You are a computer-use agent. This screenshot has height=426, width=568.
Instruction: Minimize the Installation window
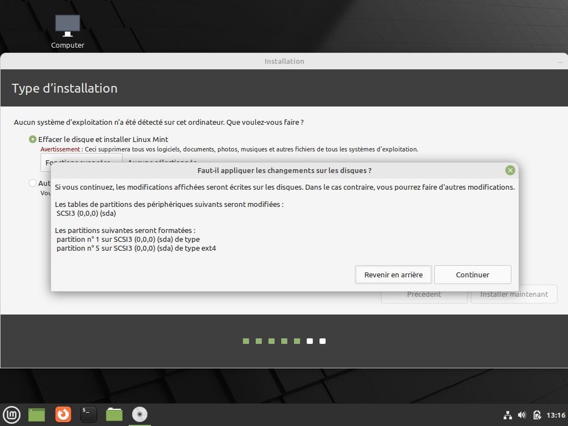click(x=560, y=62)
